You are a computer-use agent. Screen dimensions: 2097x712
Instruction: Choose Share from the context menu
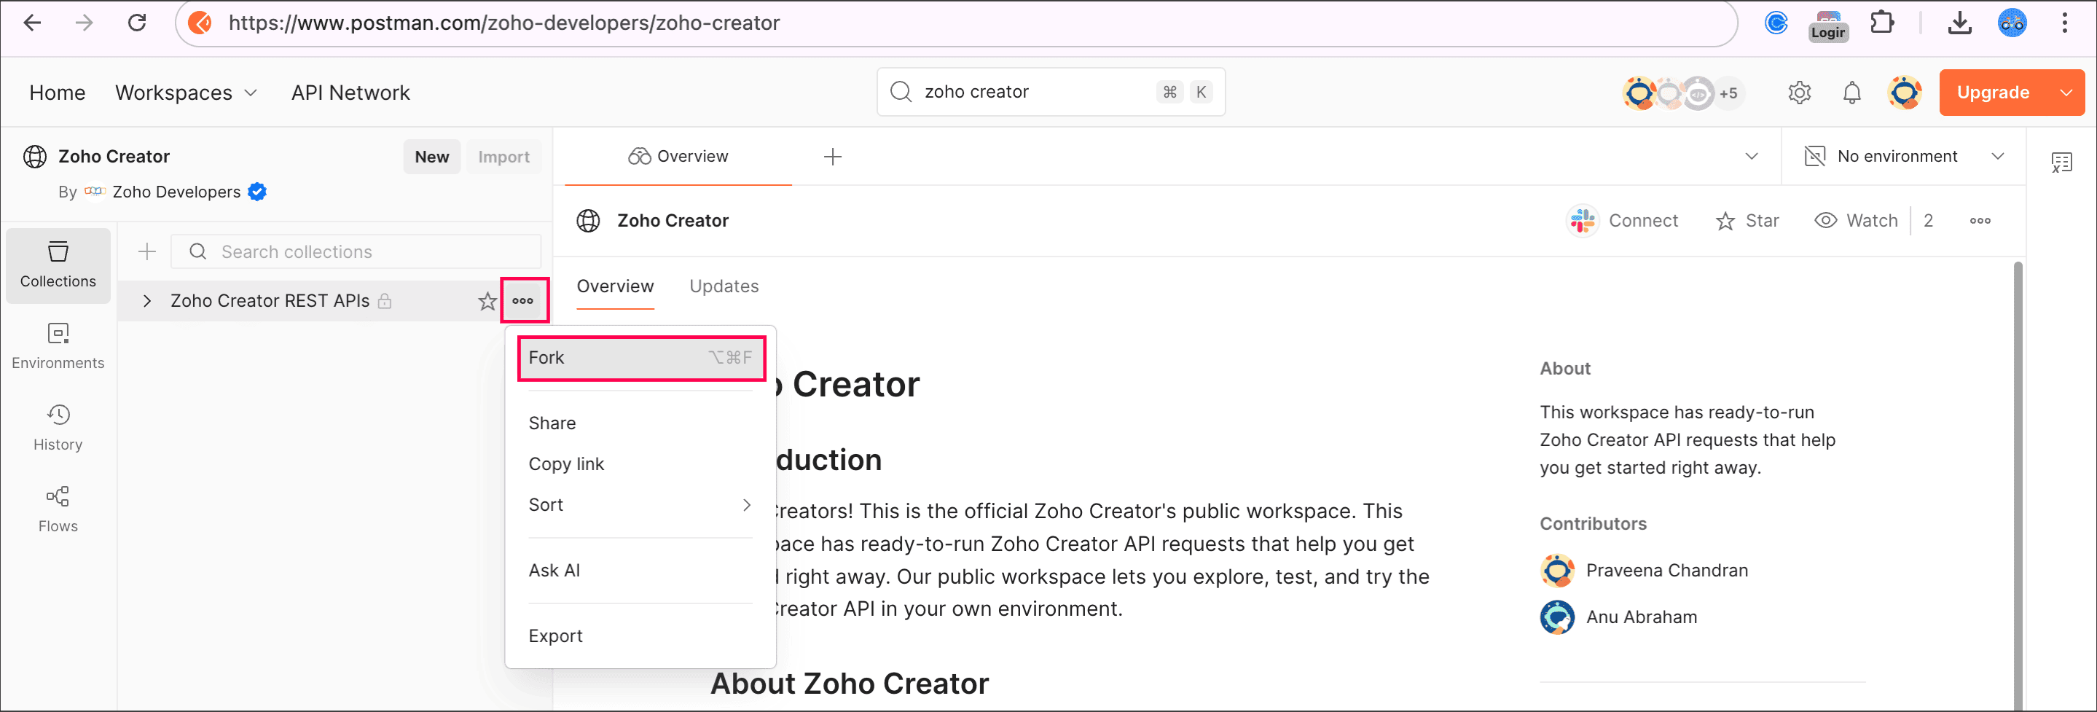(640, 423)
